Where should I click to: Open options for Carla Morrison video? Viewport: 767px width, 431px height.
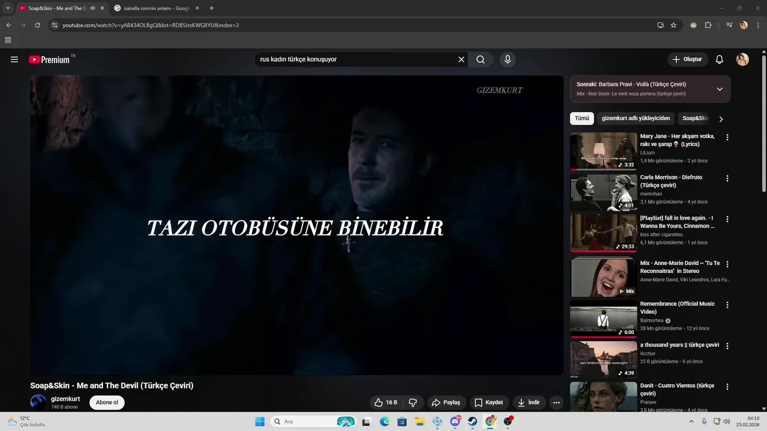pos(727,178)
